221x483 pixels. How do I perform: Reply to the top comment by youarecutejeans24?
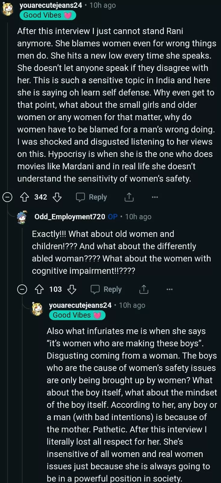[x=91, y=197]
